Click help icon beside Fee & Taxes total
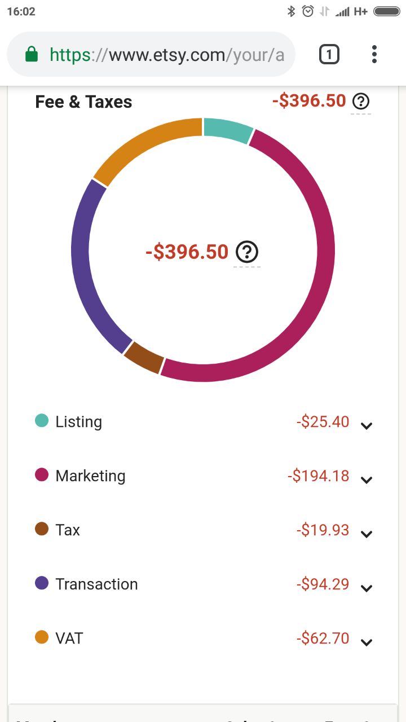Image resolution: width=406 pixels, height=722 pixels. coord(361,102)
